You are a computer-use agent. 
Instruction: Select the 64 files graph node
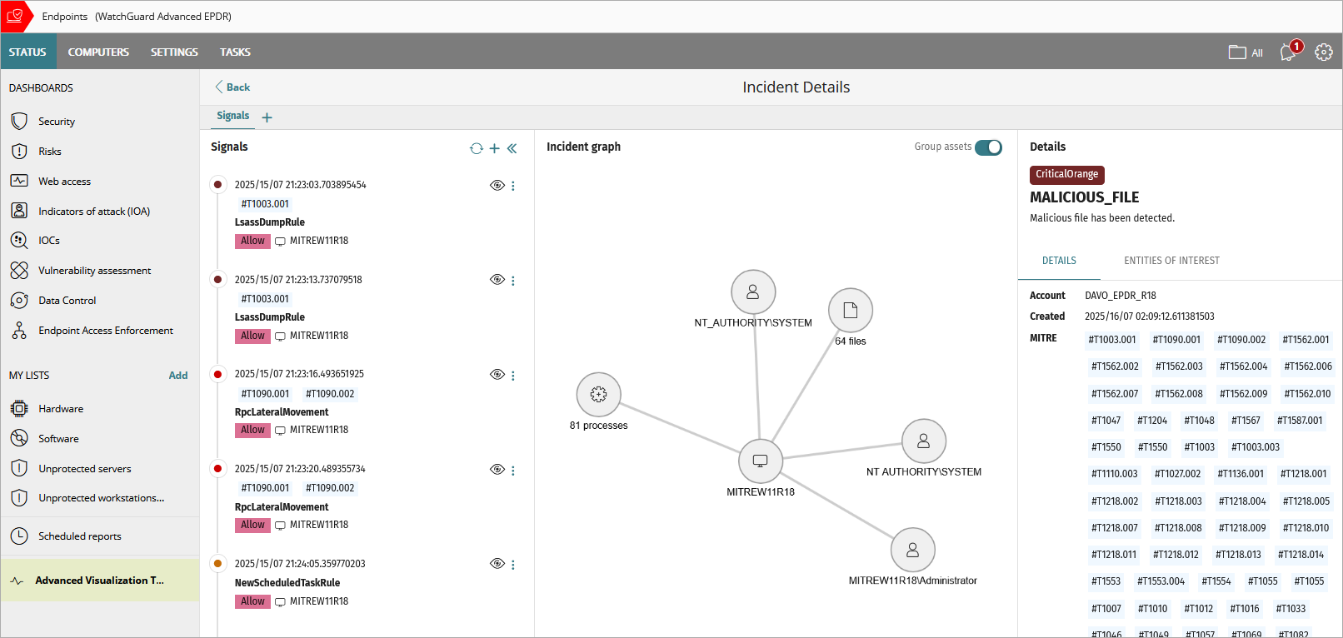850,311
